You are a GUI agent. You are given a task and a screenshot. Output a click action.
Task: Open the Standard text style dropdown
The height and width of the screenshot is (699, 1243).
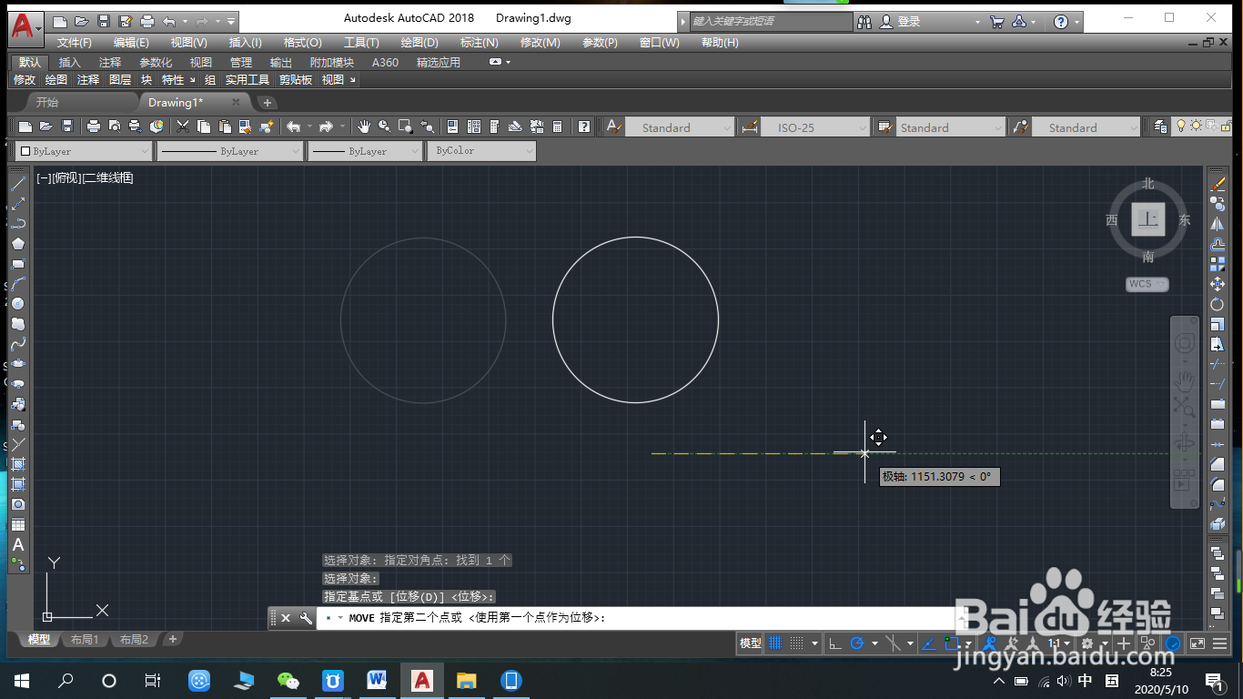tap(680, 127)
